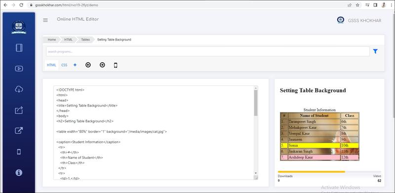Open the external link sidebar icon

point(19,130)
